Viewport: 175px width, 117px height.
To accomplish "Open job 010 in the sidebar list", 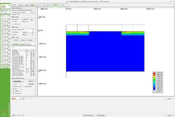I will point(5,47).
